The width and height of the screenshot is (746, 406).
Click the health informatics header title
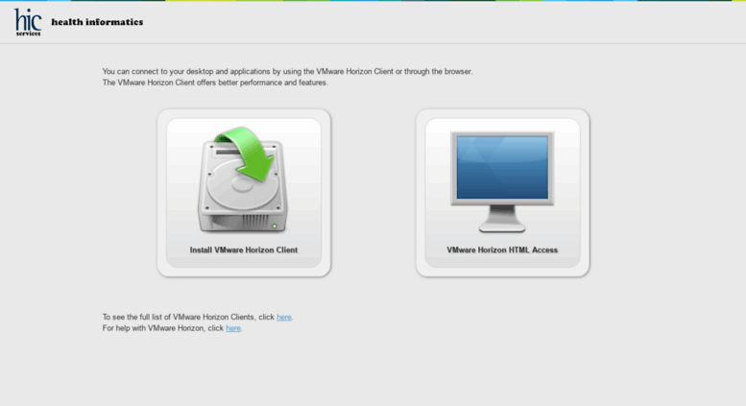[x=97, y=22]
